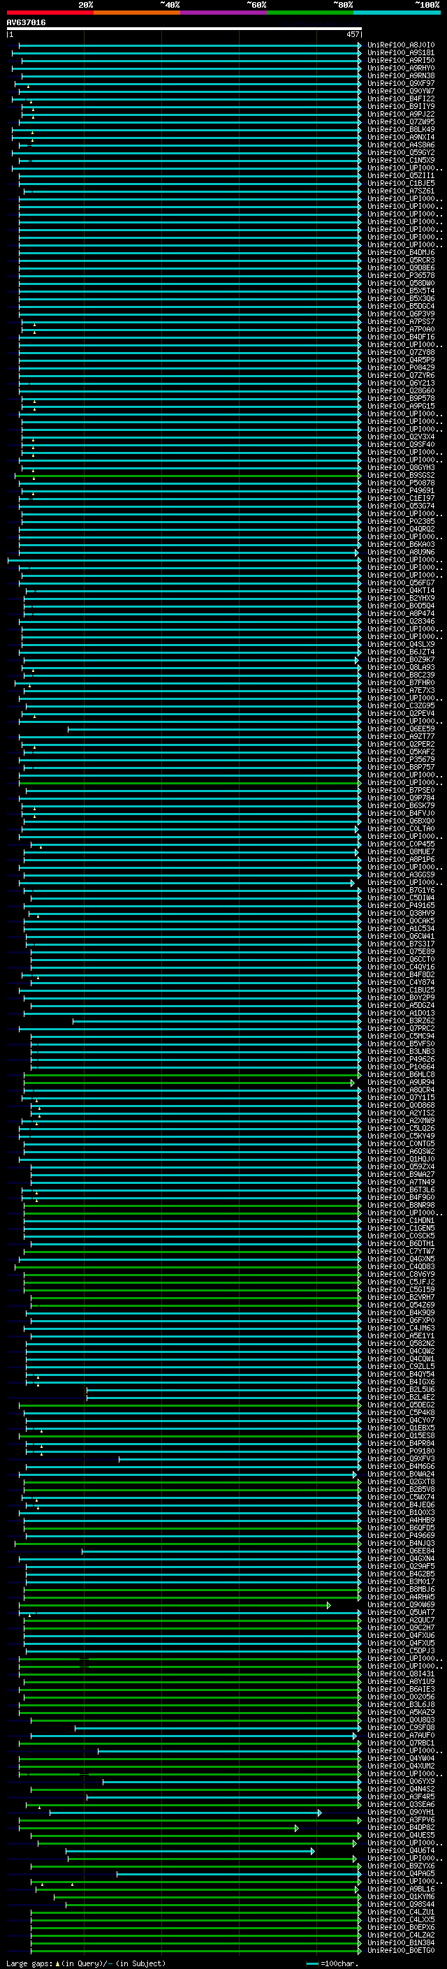Viewport: 447px width, 1969px height.
Task: Select hit label UniRef100_B5X5T4
Action: [x=400, y=291]
